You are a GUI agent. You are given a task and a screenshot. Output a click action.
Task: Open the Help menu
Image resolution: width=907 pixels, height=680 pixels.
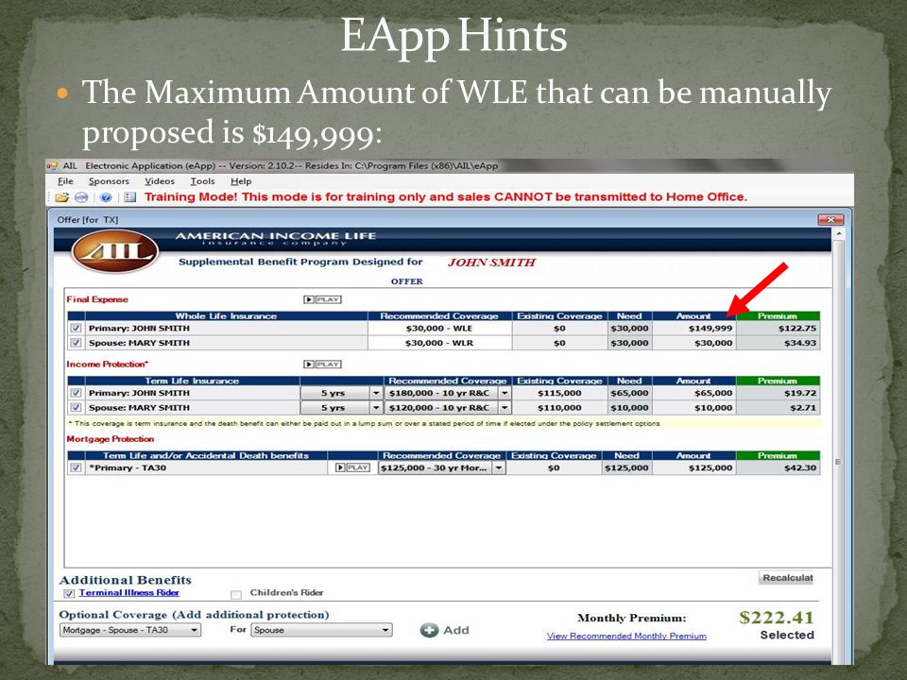pyautogui.click(x=241, y=181)
